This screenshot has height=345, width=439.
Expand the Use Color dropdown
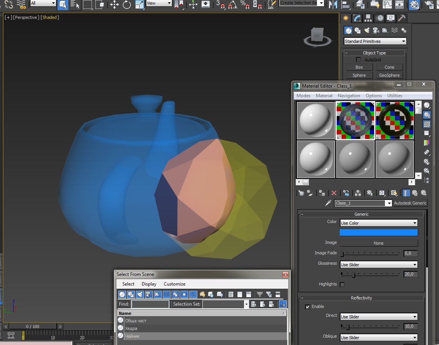point(378,223)
